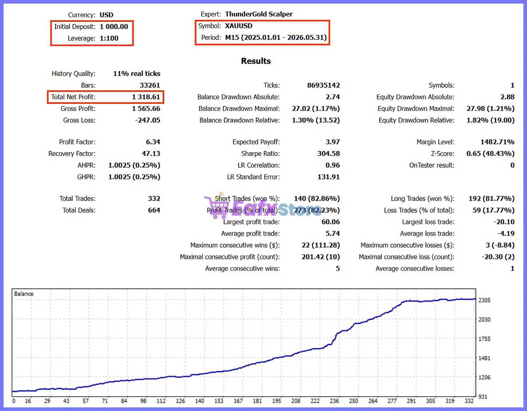This screenshot has height=411, width=527.
Task: Click the symbol value "XAUUSD"
Action: (239, 26)
